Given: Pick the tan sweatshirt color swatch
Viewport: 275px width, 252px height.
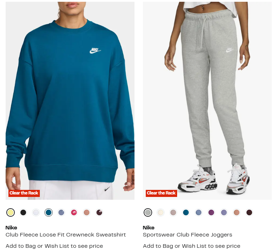Looking at the screenshot, I should click(87, 212).
